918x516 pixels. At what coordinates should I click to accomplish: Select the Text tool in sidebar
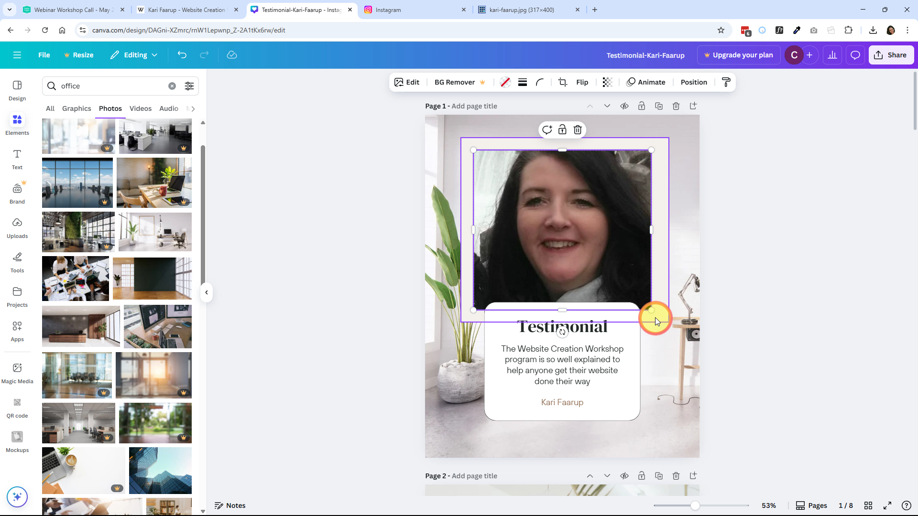tap(17, 159)
